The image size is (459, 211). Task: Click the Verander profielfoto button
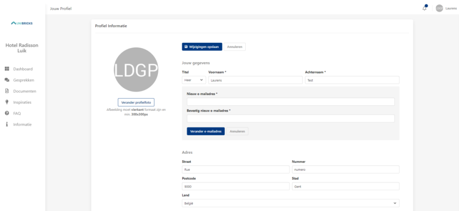click(x=136, y=102)
